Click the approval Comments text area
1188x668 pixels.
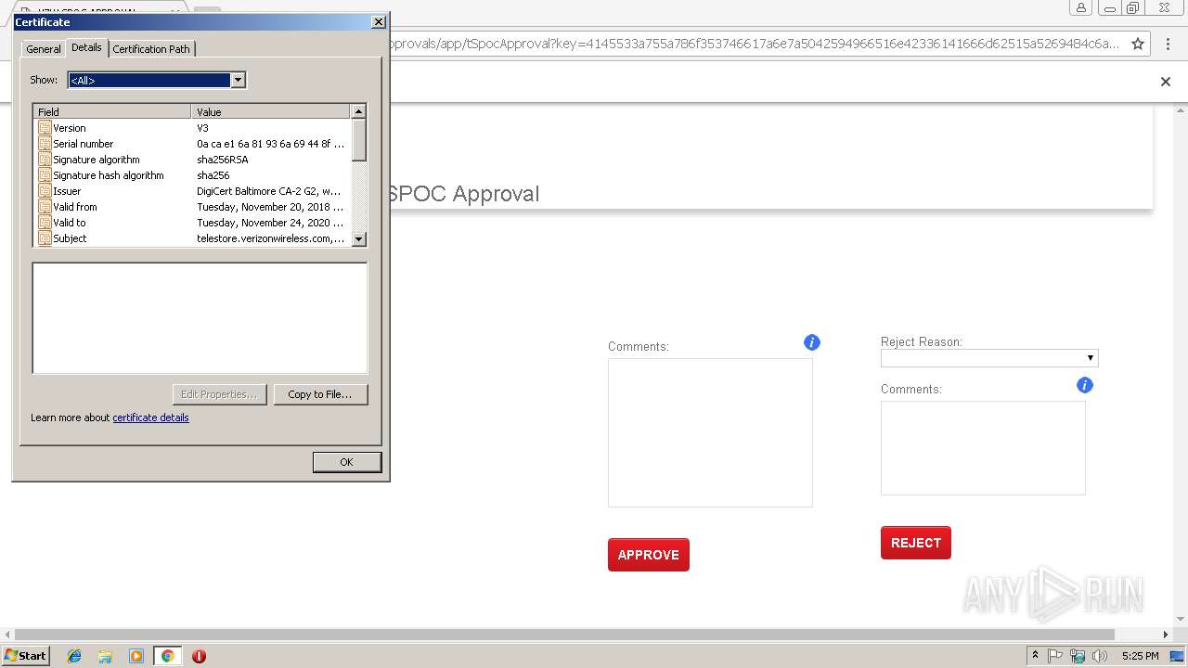point(710,432)
